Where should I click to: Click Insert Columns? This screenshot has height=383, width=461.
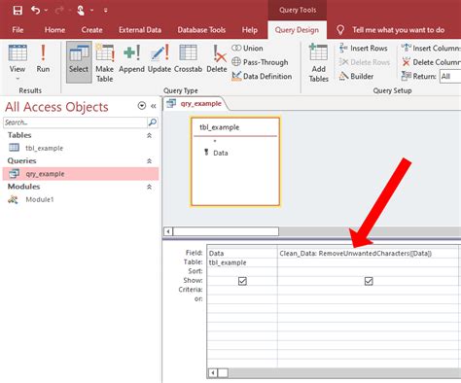pos(431,49)
